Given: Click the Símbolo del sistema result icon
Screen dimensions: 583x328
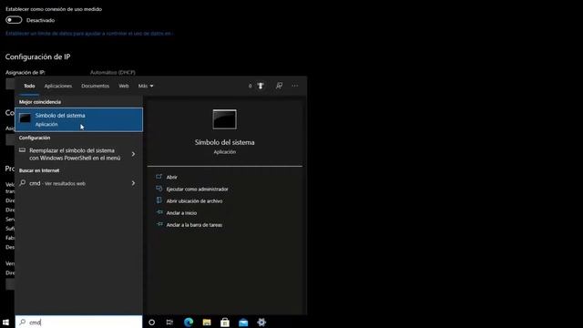Looking at the screenshot, I should (x=25, y=118).
